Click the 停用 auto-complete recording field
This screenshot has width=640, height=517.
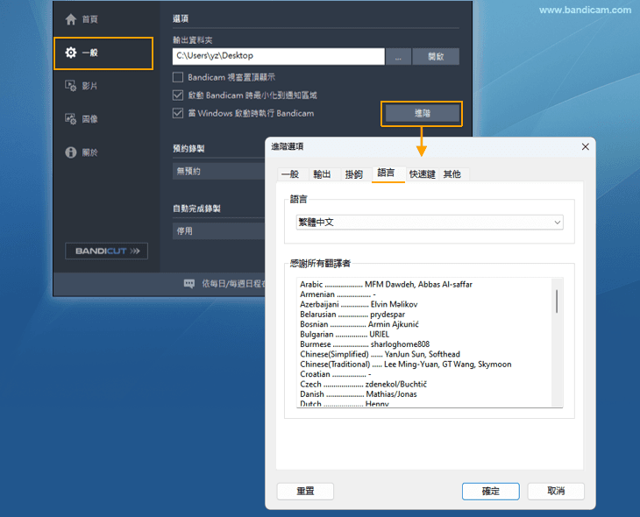tap(219, 231)
